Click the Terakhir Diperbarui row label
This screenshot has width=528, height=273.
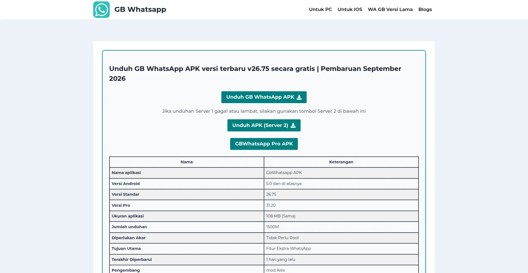tap(132, 260)
